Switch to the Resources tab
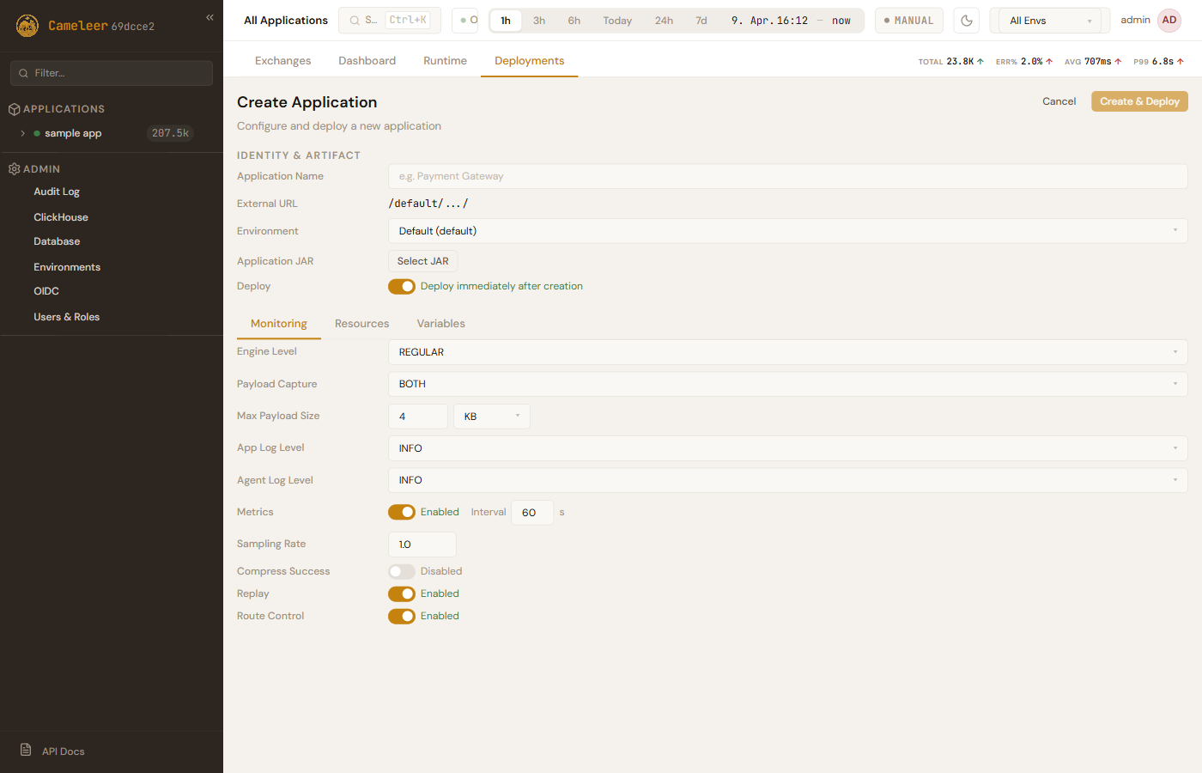This screenshot has height=773, width=1202. tap(361, 324)
